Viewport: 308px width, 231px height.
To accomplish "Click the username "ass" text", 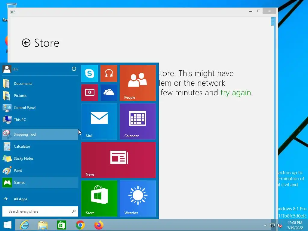I will (x=15, y=69).
